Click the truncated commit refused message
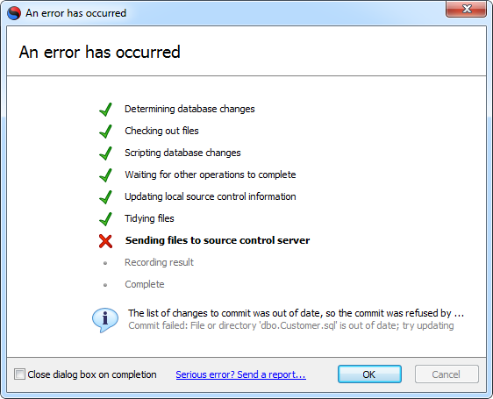Screen dimensions: 493x399 tap(297, 313)
